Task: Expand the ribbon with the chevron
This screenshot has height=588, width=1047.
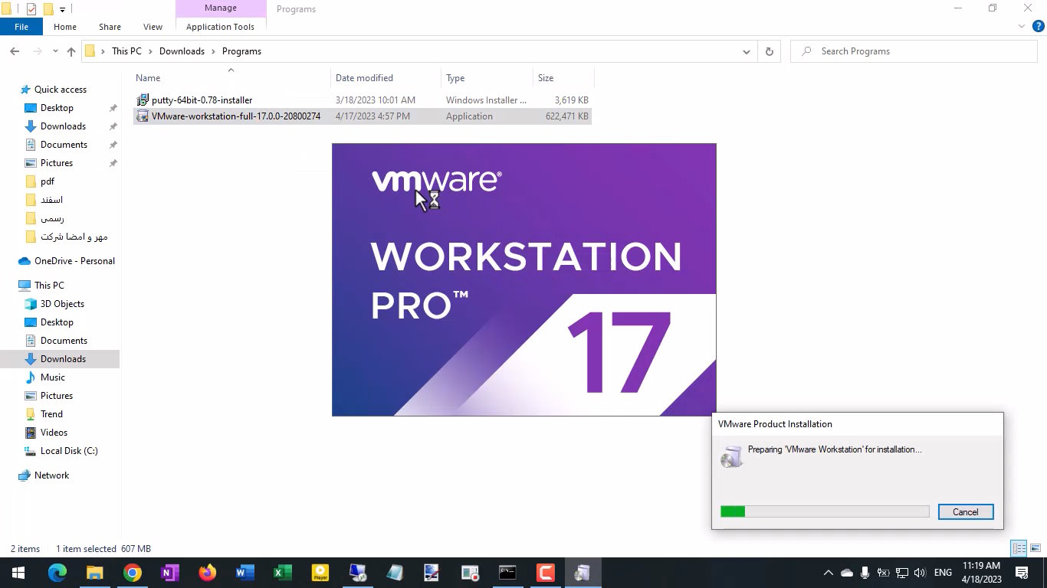Action: click(1021, 27)
